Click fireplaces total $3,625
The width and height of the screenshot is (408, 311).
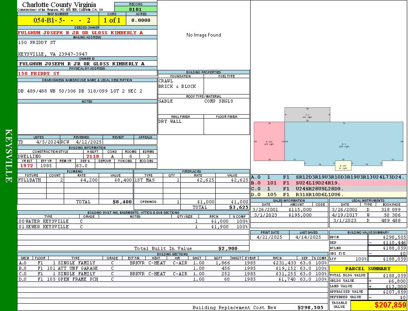coord(239,207)
